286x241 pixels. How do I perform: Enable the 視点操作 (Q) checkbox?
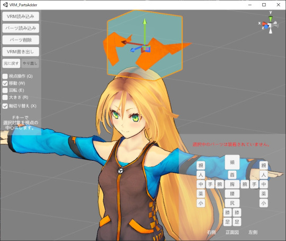pos(5,76)
